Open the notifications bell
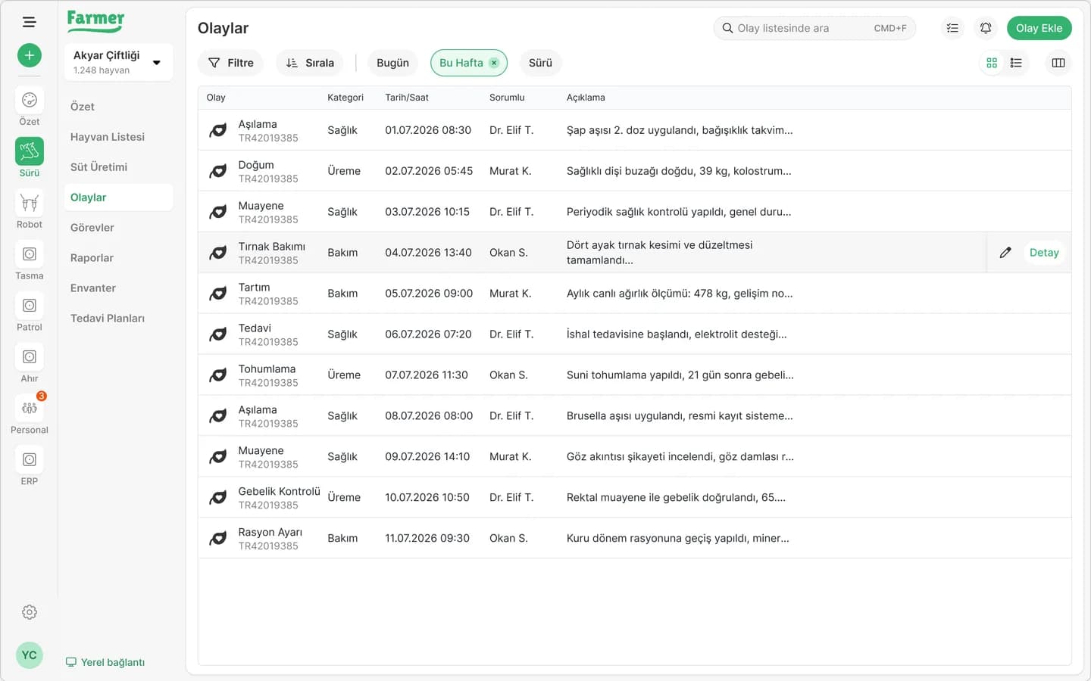 [986, 28]
